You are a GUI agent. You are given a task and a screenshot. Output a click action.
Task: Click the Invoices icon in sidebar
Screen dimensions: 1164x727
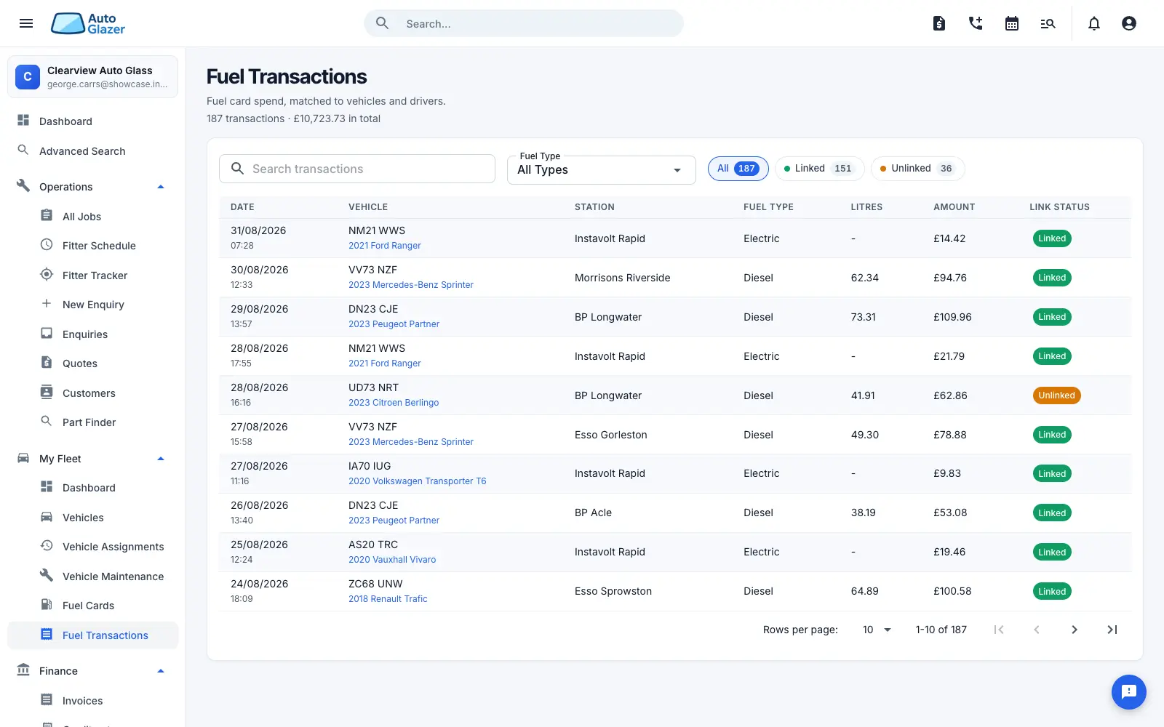pos(47,700)
